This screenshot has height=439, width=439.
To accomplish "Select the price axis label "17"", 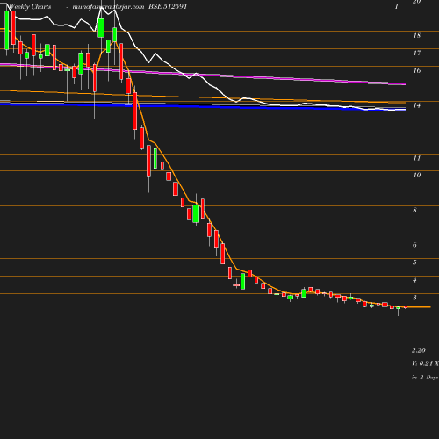I will coord(417,53).
